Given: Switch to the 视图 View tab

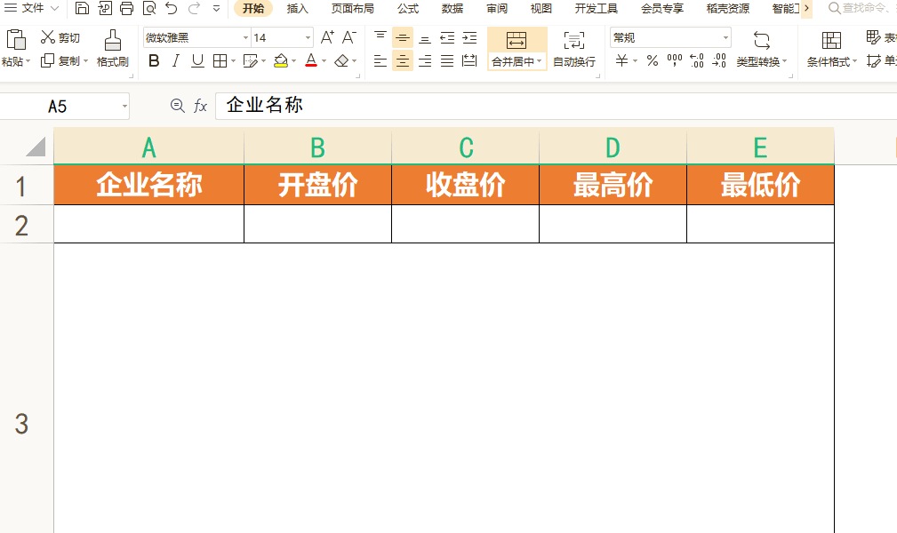Looking at the screenshot, I should (541, 9).
